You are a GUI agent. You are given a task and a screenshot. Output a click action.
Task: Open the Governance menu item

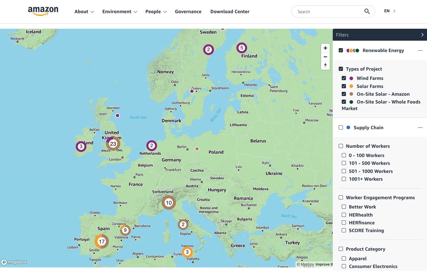pyautogui.click(x=188, y=12)
